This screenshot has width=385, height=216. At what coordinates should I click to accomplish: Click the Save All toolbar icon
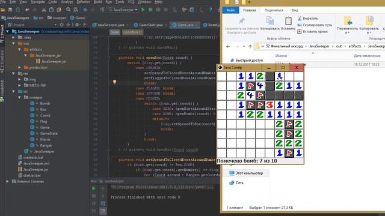(x=10, y=10)
